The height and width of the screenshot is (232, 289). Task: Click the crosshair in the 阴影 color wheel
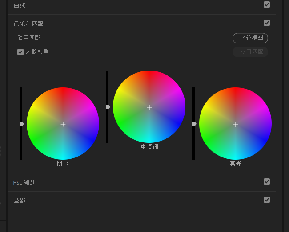coord(63,124)
